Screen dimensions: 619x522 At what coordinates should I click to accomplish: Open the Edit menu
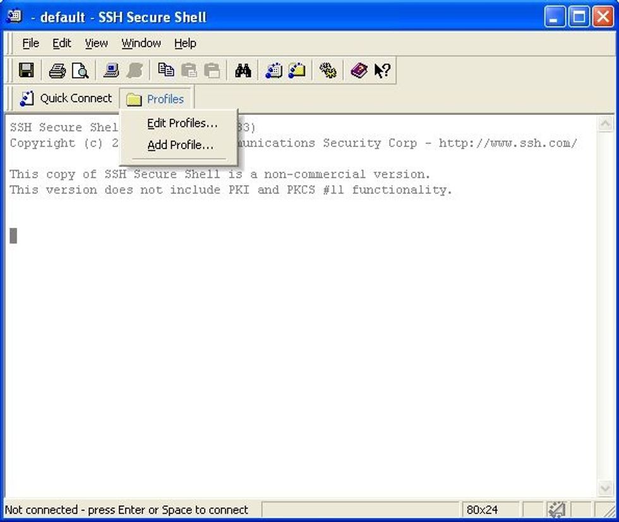(62, 44)
